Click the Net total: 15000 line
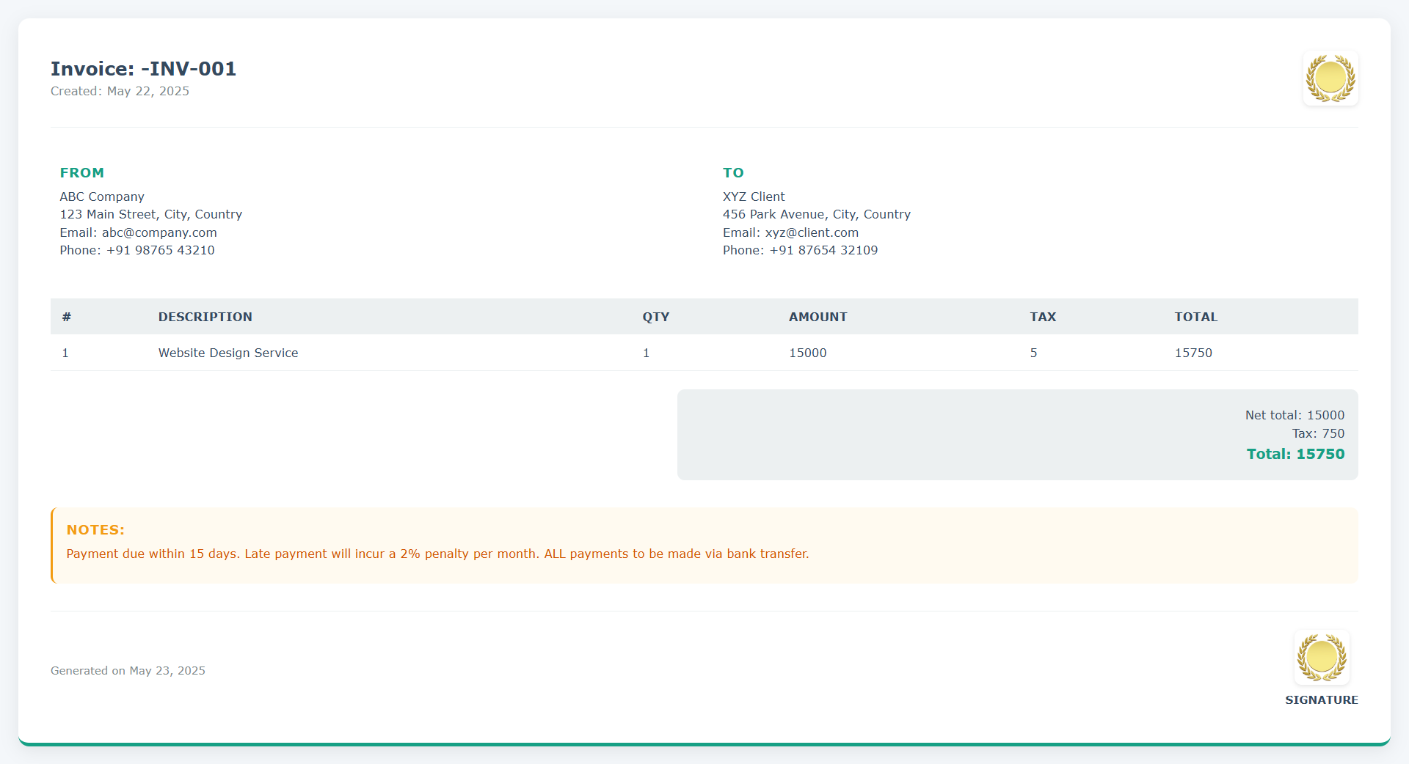This screenshot has width=1409, height=764. point(1295,415)
